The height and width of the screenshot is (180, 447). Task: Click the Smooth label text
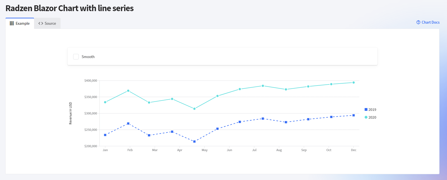coord(88,57)
